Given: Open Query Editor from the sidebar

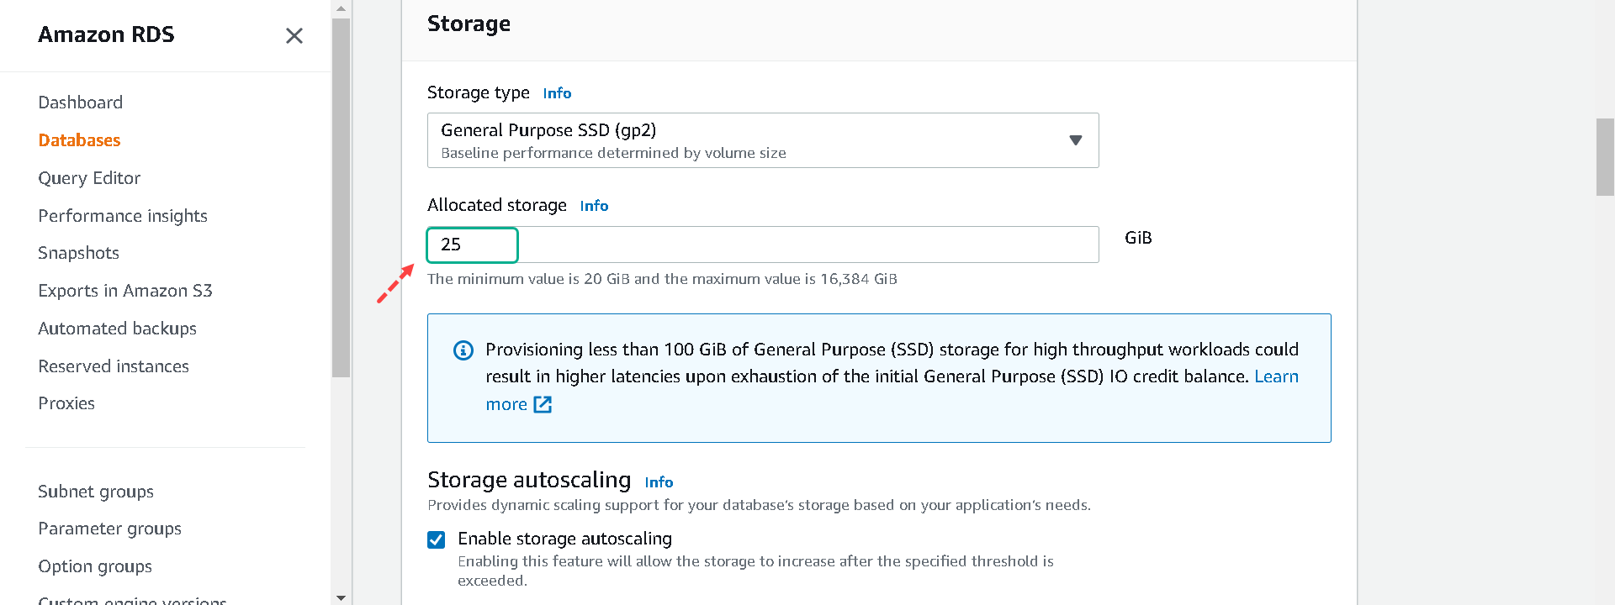Looking at the screenshot, I should tap(89, 178).
